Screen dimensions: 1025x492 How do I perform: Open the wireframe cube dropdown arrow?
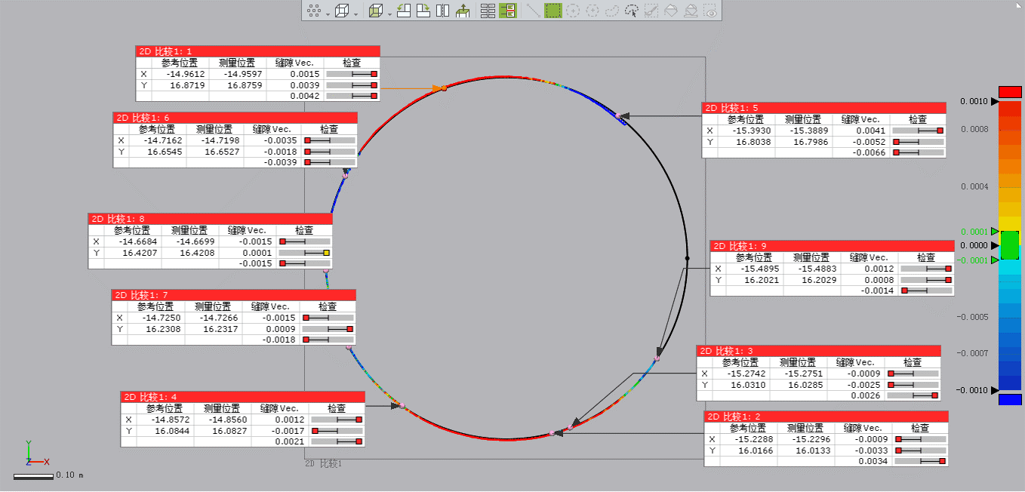pos(356,13)
